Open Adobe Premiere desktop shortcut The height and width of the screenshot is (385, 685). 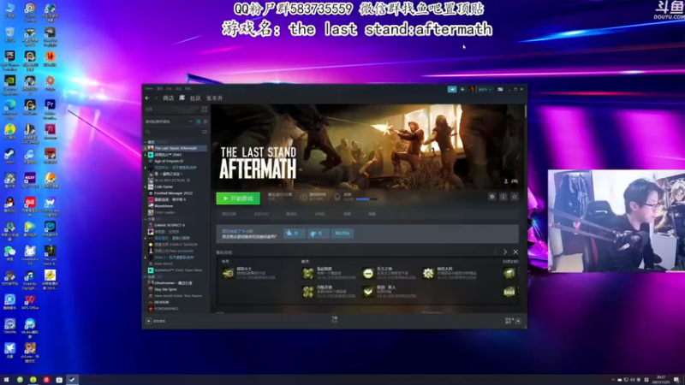tap(50, 109)
